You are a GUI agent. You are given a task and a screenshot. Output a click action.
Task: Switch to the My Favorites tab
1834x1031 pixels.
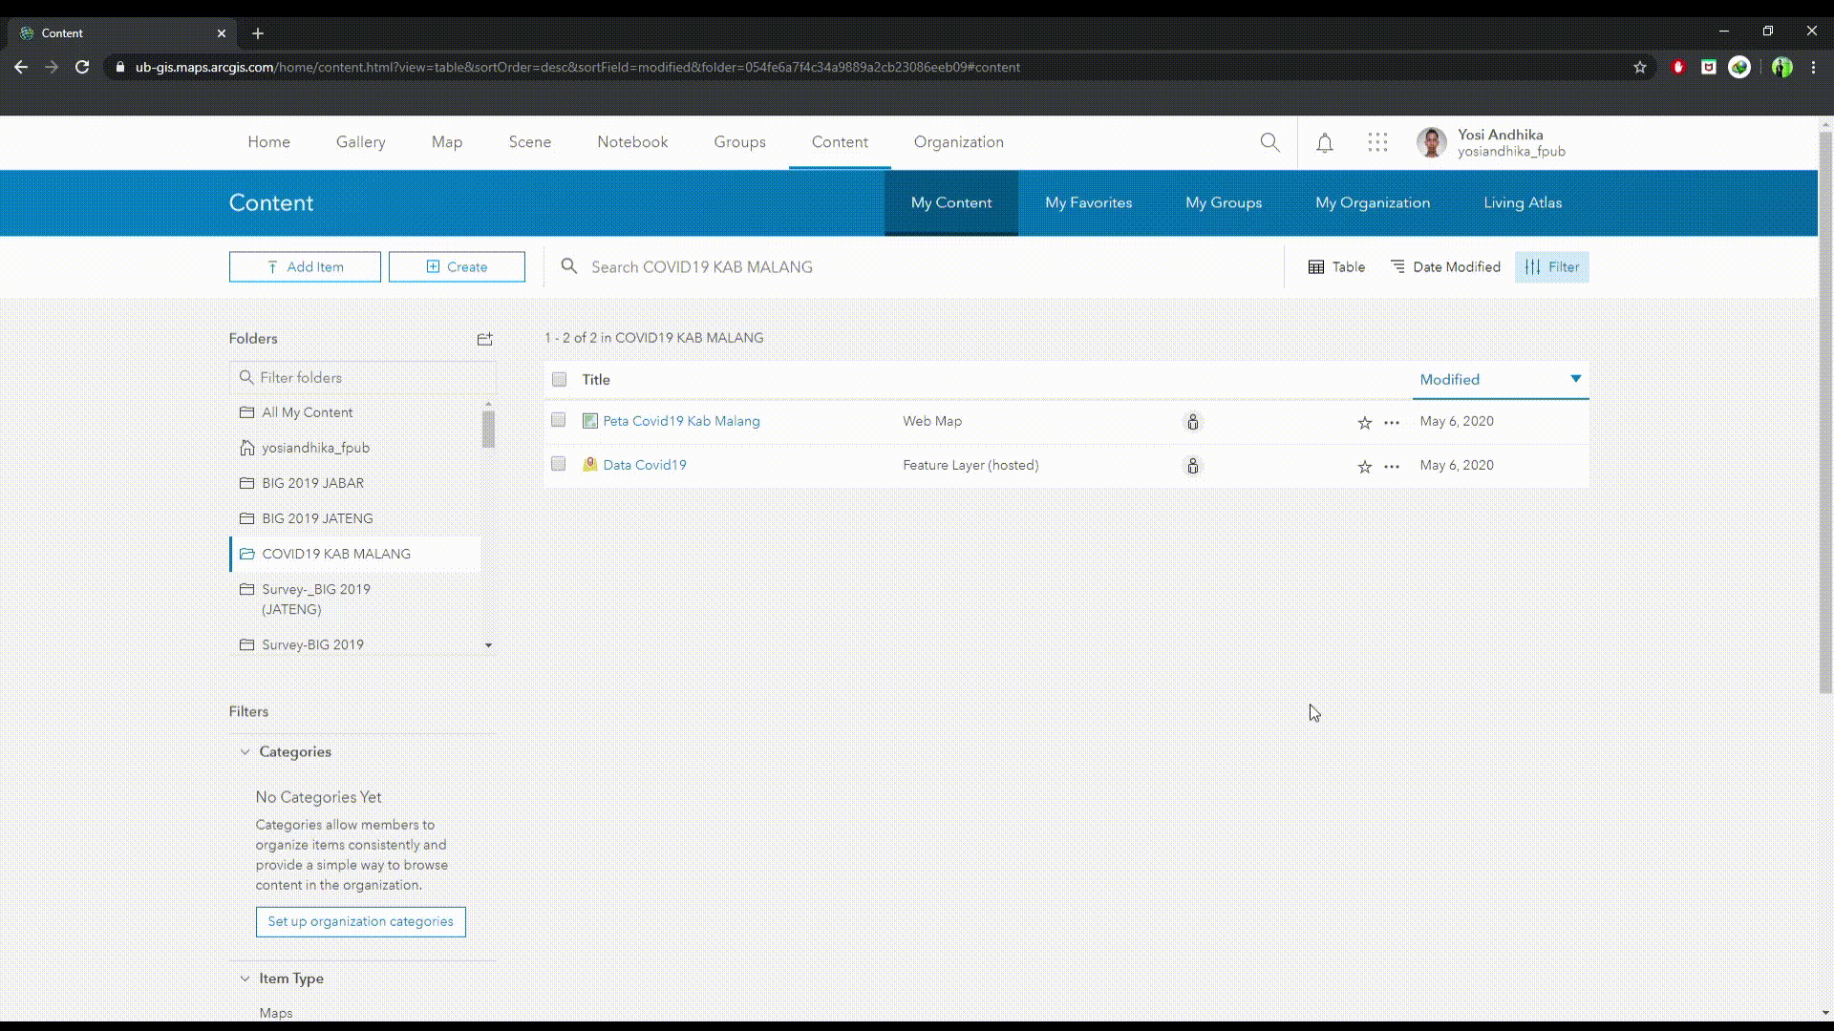click(x=1088, y=203)
